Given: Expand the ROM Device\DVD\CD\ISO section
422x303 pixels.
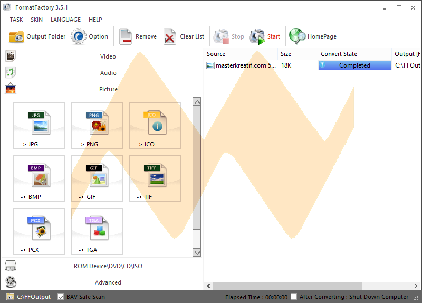Looking at the screenshot, I should click(x=108, y=266).
